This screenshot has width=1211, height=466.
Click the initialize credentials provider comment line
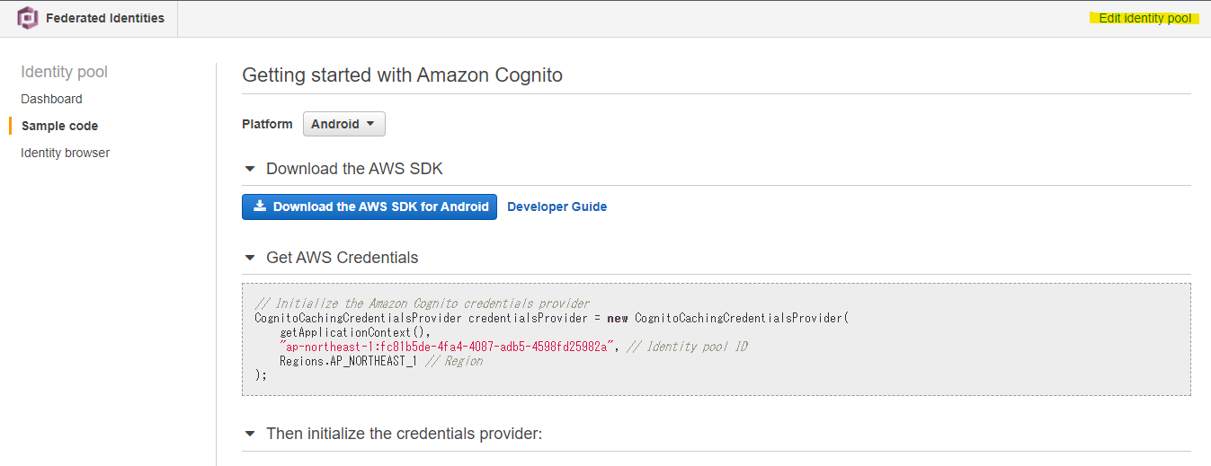click(422, 303)
